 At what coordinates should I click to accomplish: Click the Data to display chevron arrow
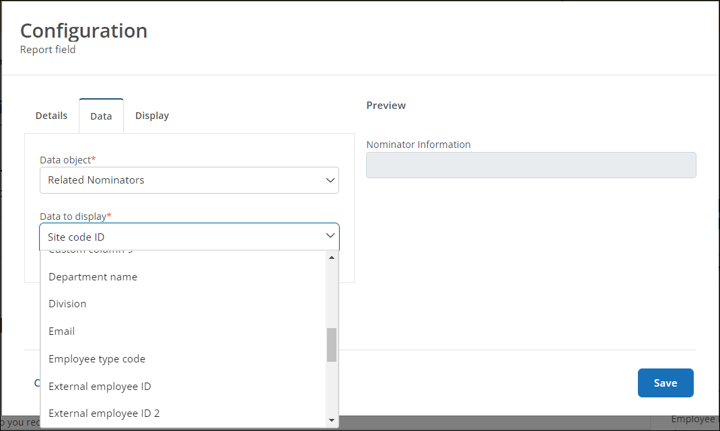[330, 236]
